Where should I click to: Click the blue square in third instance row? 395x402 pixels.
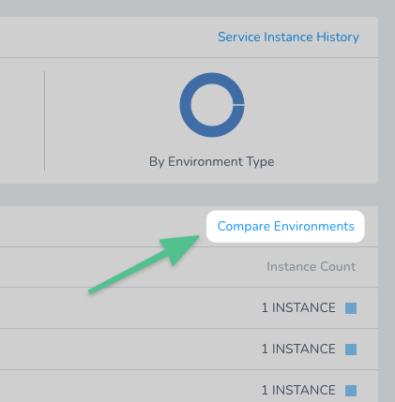pyautogui.click(x=351, y=391)
